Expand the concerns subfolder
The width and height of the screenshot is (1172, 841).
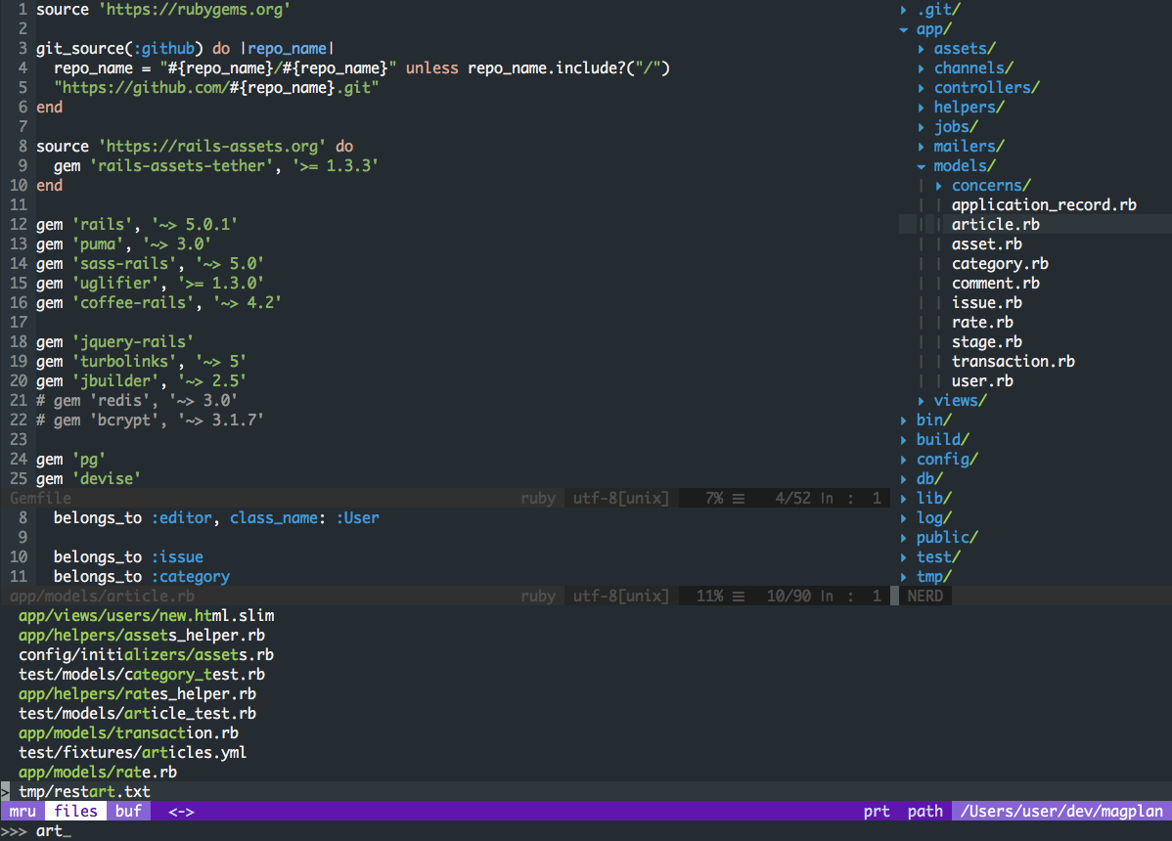(x=939, y=186)
